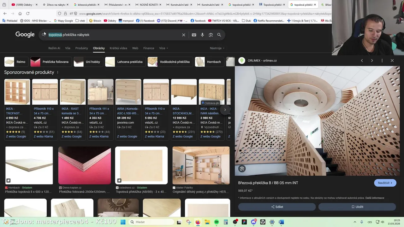Screen dimensions: 404x227
Task: Show previous image in ORLIMEX preview panel
Action: pos(362,61)
